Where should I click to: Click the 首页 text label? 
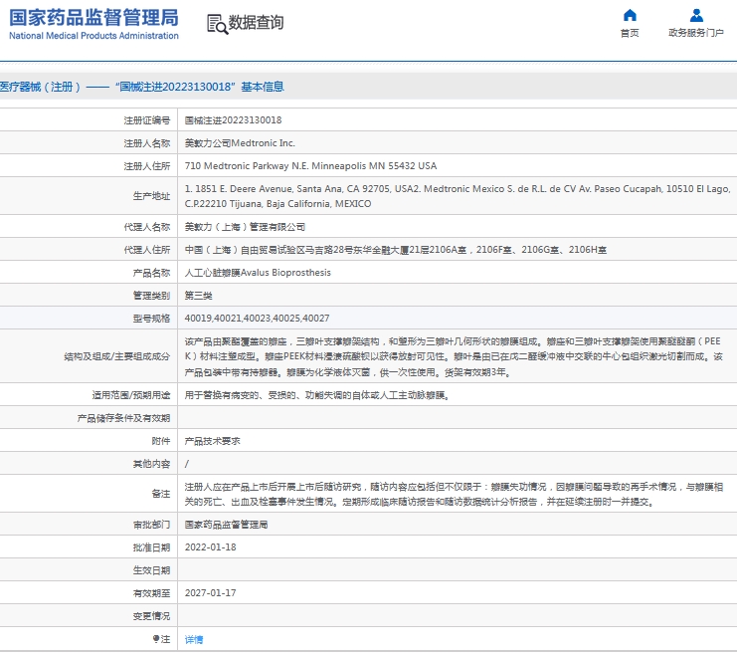[x=630, y=33]
